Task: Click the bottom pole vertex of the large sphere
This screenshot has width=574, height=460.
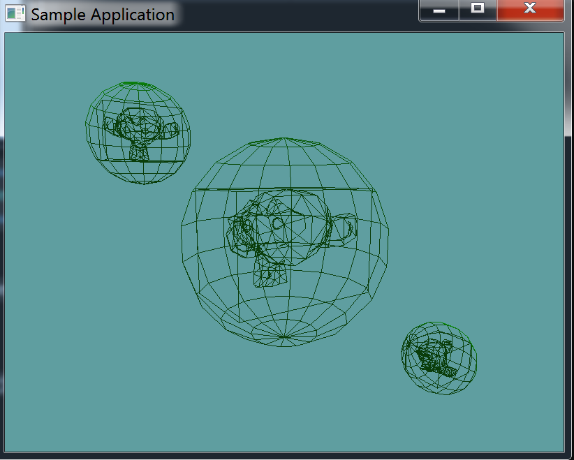Action: pos(283,339)
